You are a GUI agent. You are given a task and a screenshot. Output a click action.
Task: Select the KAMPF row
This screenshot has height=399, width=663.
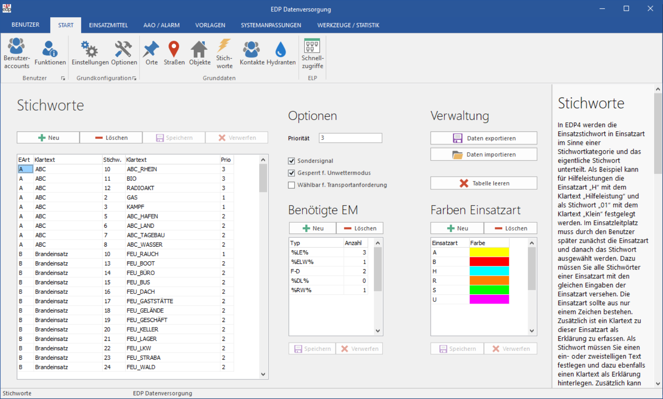click(x=125, y=207)
